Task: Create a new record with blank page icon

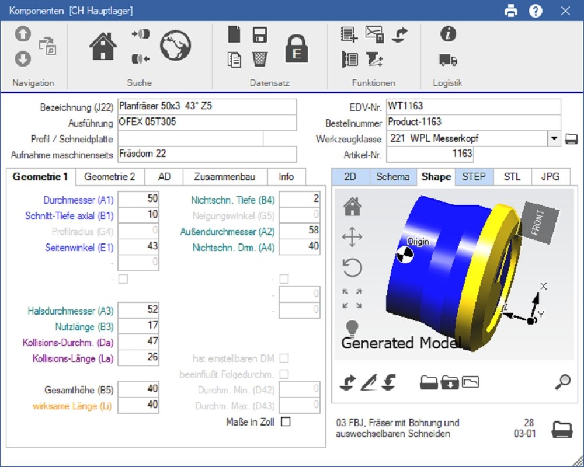Action: 234,34
